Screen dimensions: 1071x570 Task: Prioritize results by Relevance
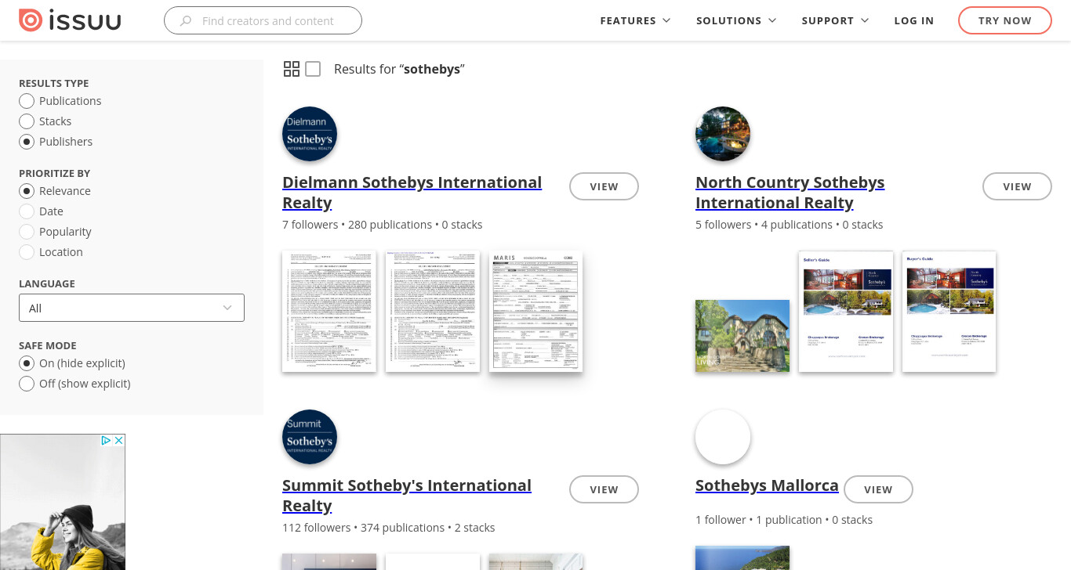click(x=27, y=191)
